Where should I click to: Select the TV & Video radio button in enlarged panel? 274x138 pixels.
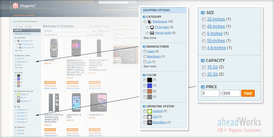147,27
